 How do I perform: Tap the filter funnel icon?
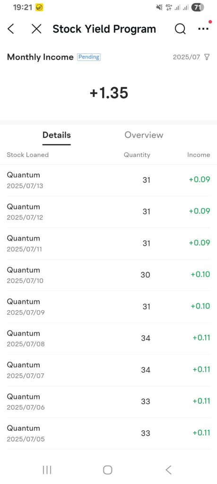coord(207,57)
